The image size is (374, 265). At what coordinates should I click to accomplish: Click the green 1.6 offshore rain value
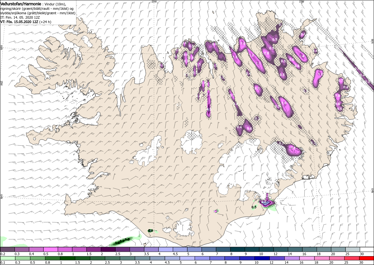tap(117, 243)
